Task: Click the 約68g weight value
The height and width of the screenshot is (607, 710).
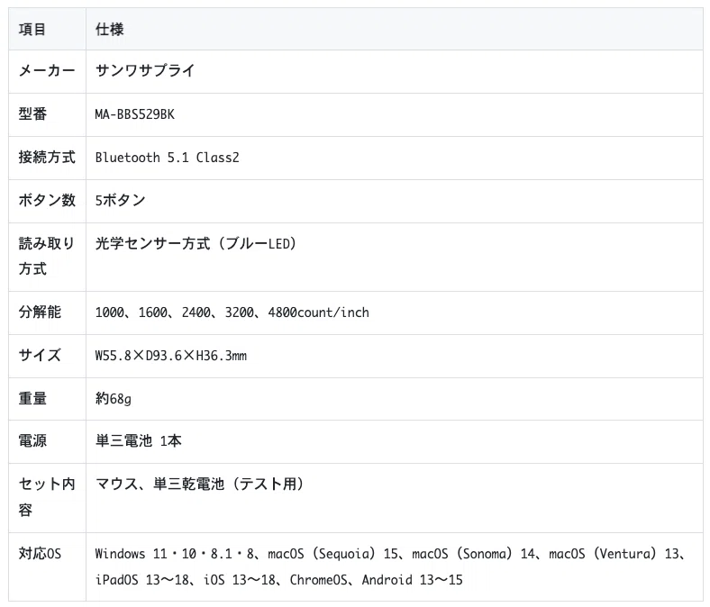Action: click(x=114, y=399)
